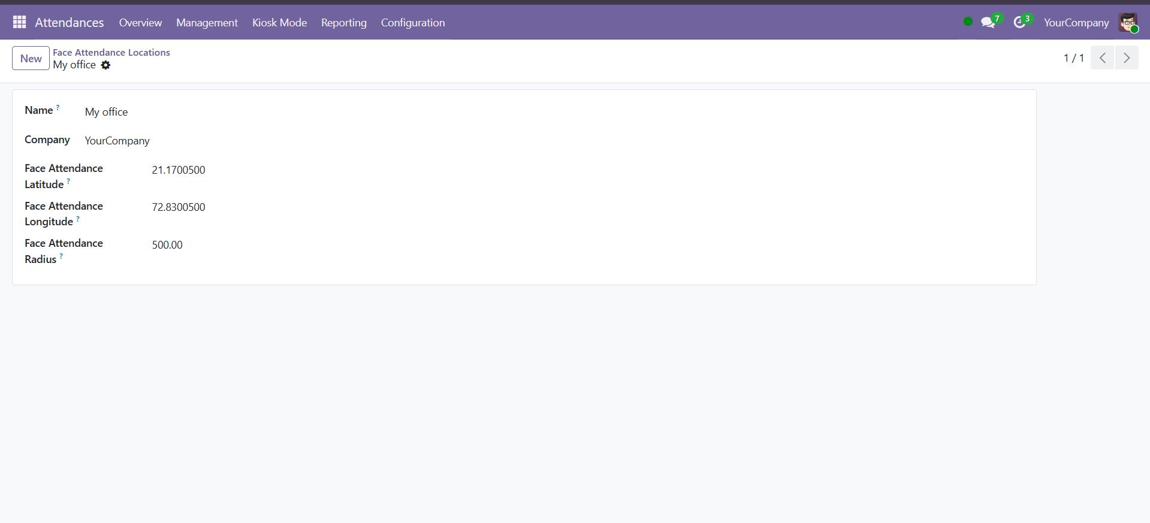Open the gear actions menu beside My office

coord(105,65)
